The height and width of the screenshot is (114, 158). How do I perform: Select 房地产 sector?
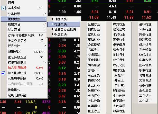92,70
